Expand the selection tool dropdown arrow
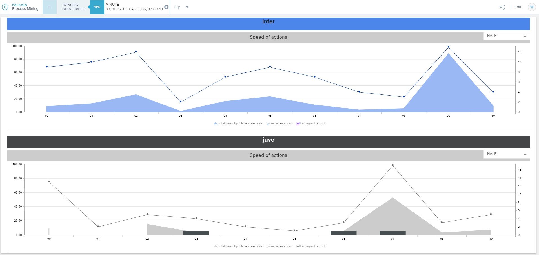Viewport: 539px width, 255px height. (187, 7)
